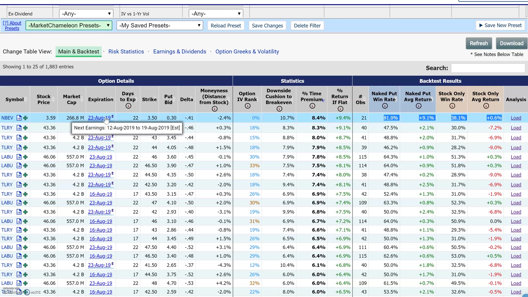
Task: Click Save New Preset button
Action: pos(500,25)
